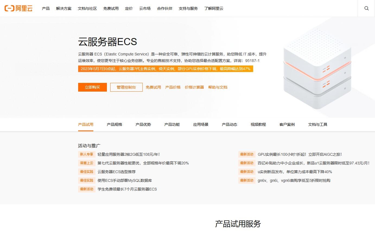
Task: Open 第七代云服务器性能更优 promotion link
Action: click(x=143, y=163)
